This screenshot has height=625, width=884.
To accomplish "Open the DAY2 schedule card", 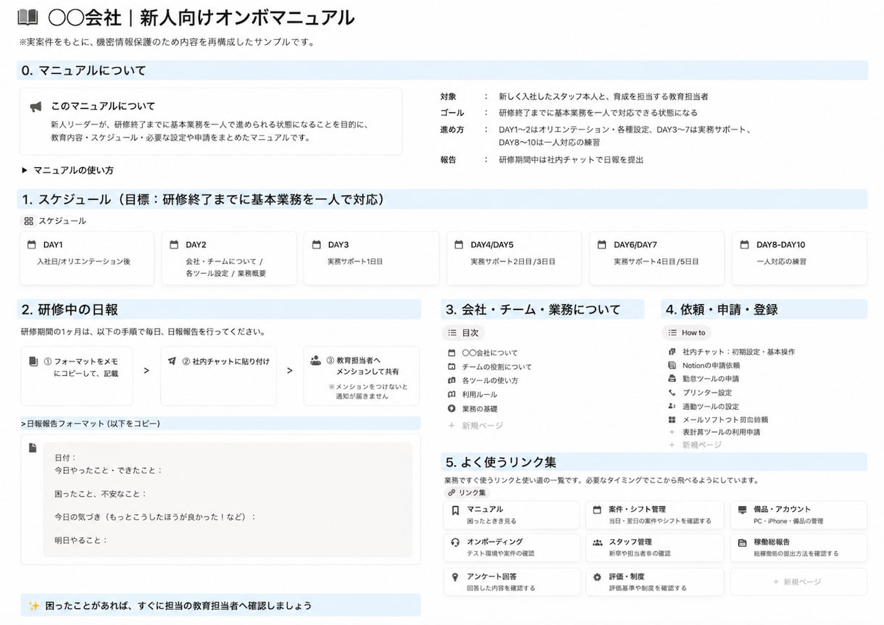I will tap(229, 259).
